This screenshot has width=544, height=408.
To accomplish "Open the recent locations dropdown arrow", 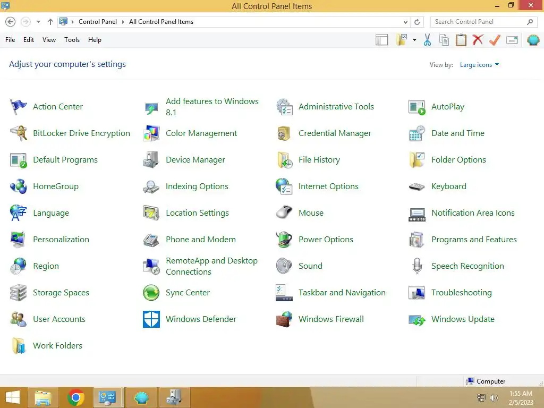I will tap(38, 22).
